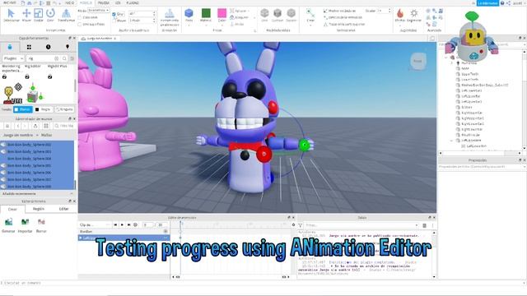Play the animation in Animation Editor

(122, 224)
